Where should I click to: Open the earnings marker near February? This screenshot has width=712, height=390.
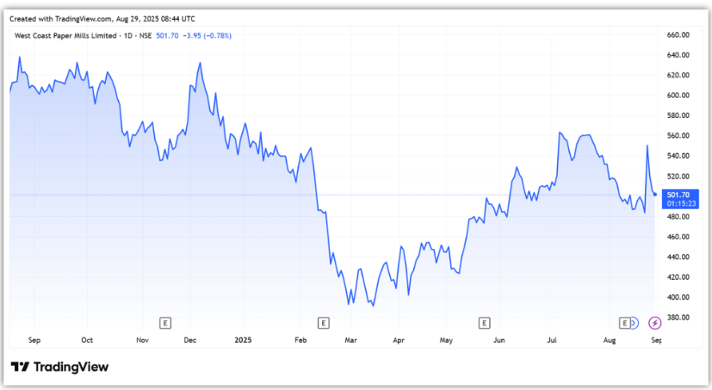[324, 323]
